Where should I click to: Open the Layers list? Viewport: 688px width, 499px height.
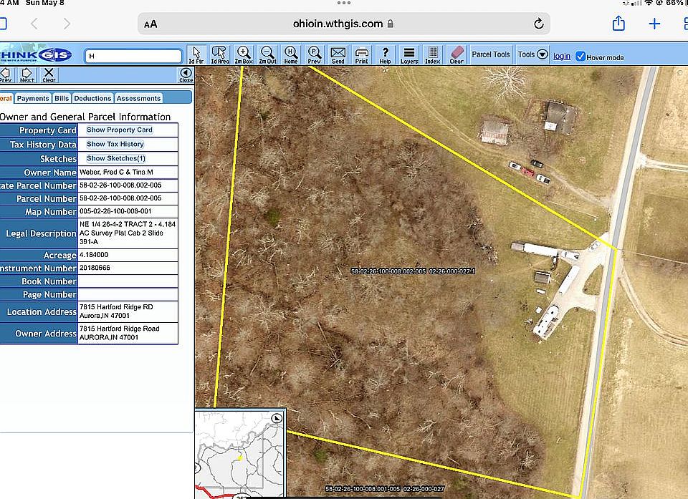[x=409, y=54]
